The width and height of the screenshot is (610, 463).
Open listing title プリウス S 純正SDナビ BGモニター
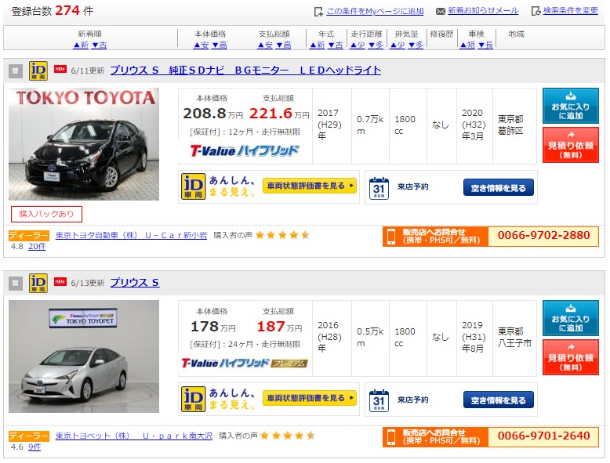pos(245,70)
